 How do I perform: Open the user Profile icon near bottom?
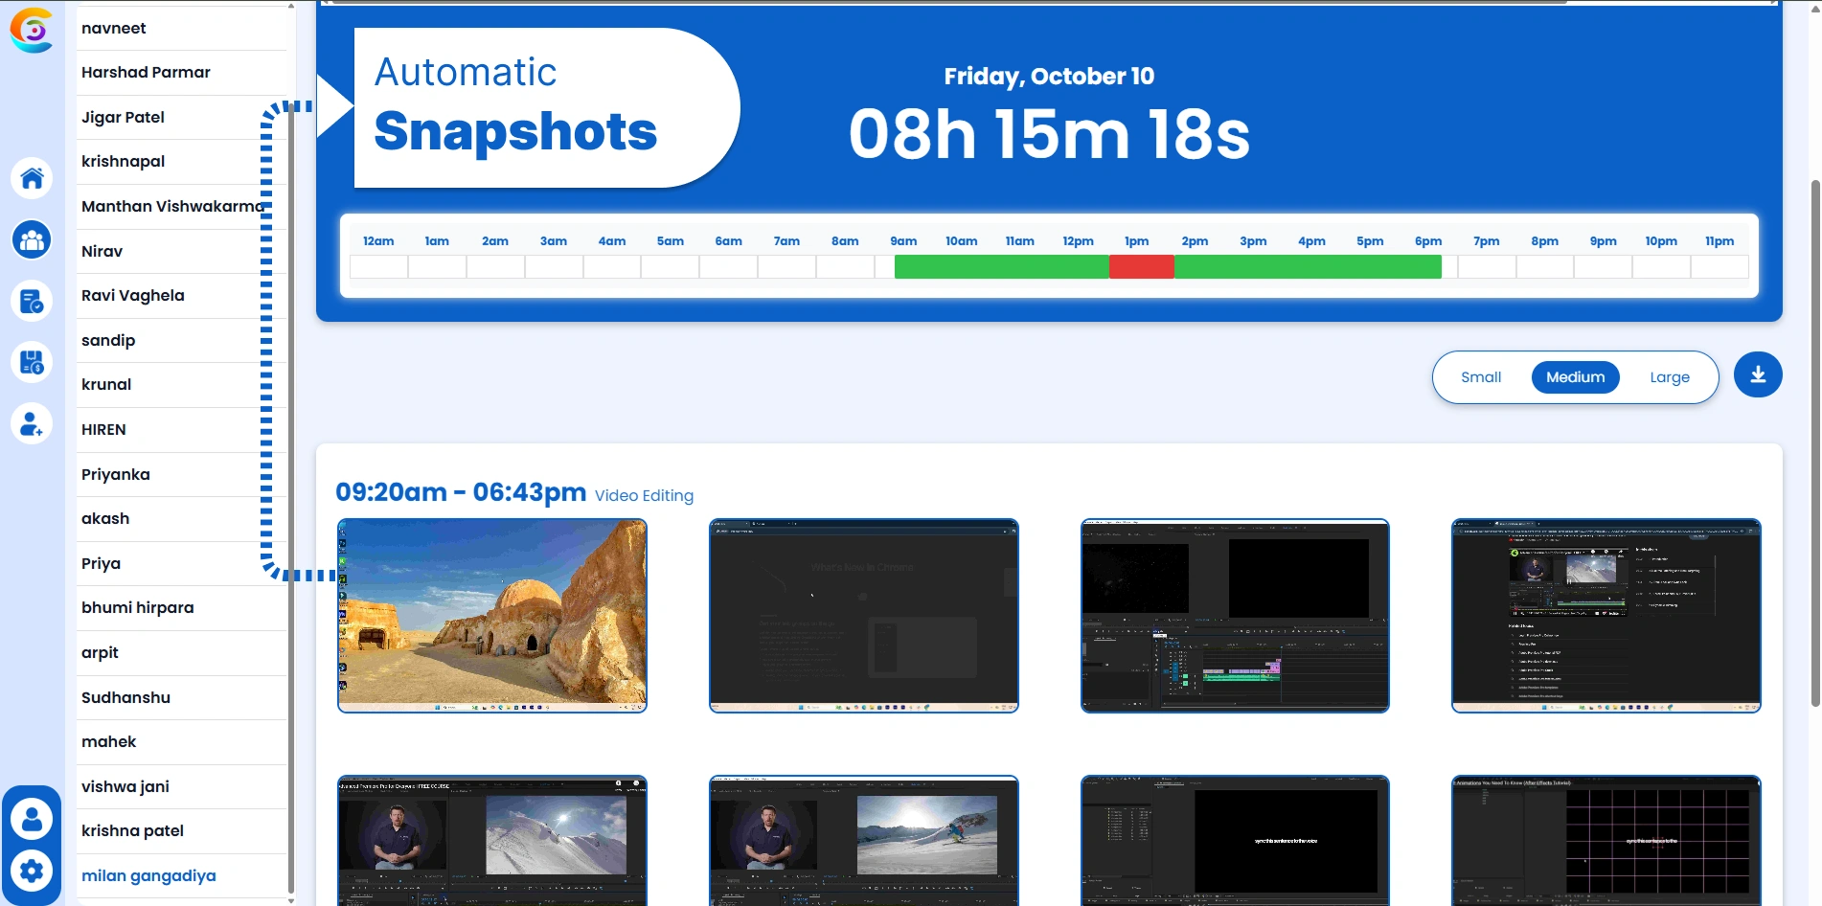pos(32,817)
